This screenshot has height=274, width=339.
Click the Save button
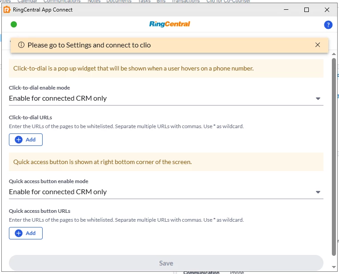click(x=166, y=263)
